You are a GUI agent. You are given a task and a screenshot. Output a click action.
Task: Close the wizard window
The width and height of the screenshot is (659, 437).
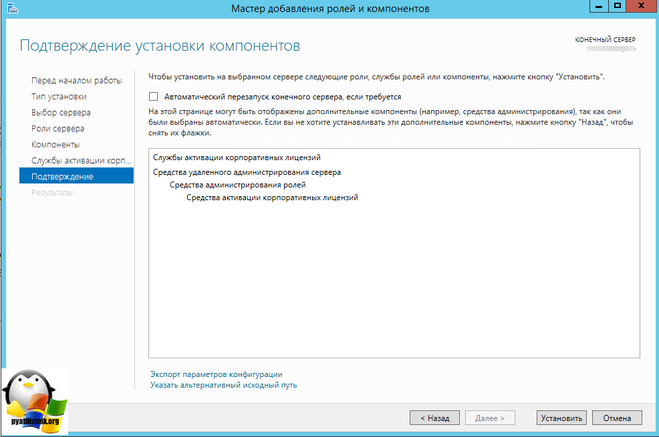(642, 6)
